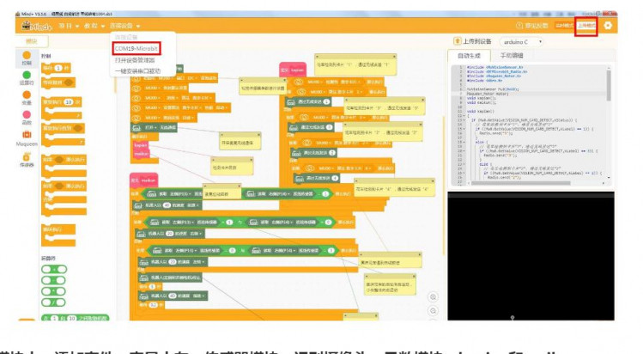
Task: Click the pink maikun call block
Action: pos(141,154)
